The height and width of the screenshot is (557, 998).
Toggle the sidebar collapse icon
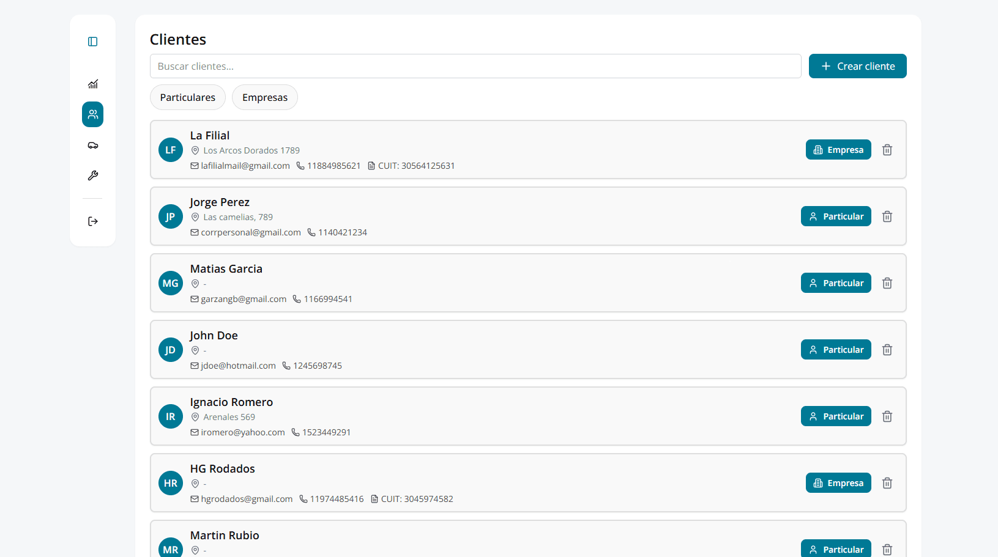(93, 42)
